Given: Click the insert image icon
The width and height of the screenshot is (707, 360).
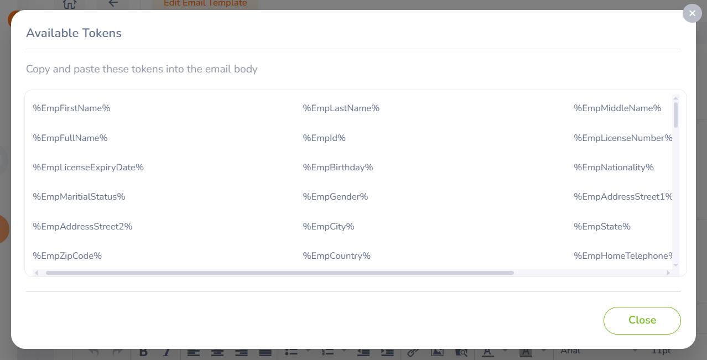Looking at the screenshot, I should 437,352.
